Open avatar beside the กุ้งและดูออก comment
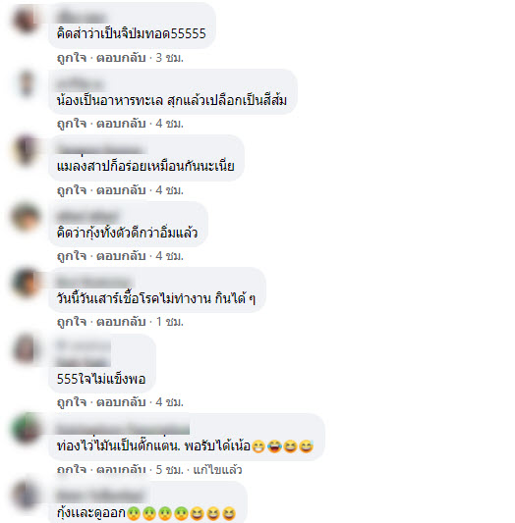 tap(26, 495)
